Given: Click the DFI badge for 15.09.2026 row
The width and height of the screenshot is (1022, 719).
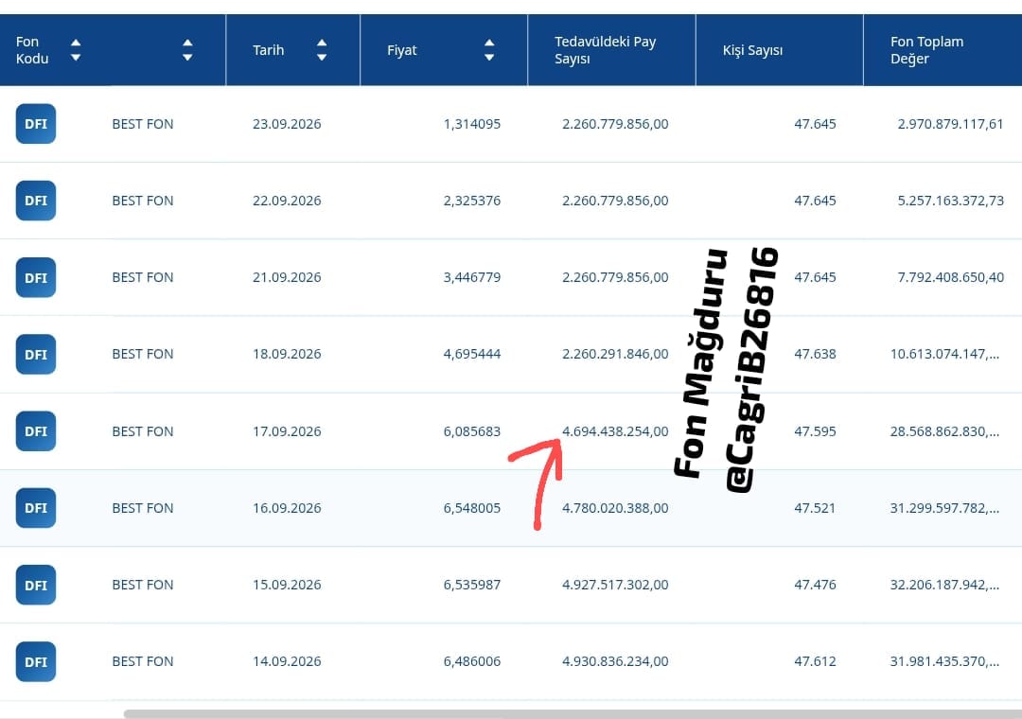Looking at the screenshot, I should (36, 585).
